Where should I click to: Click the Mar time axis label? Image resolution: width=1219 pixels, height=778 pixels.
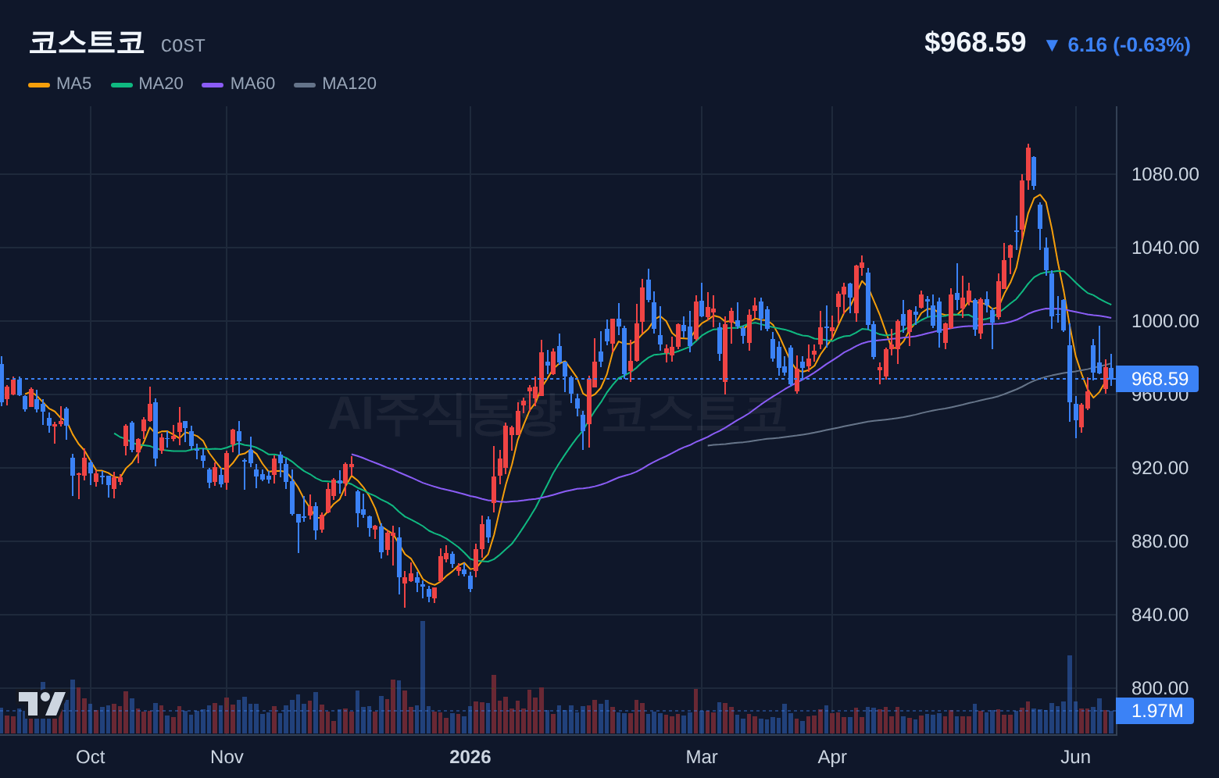702,757
